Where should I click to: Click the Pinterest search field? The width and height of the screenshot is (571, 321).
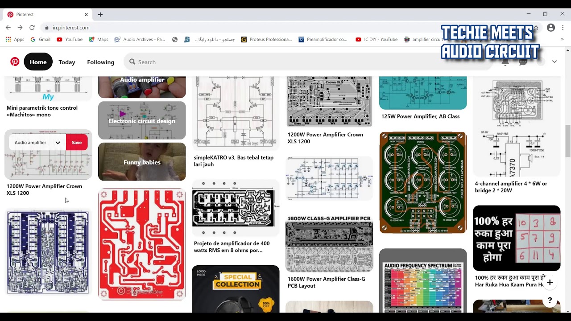pos(308,62)
